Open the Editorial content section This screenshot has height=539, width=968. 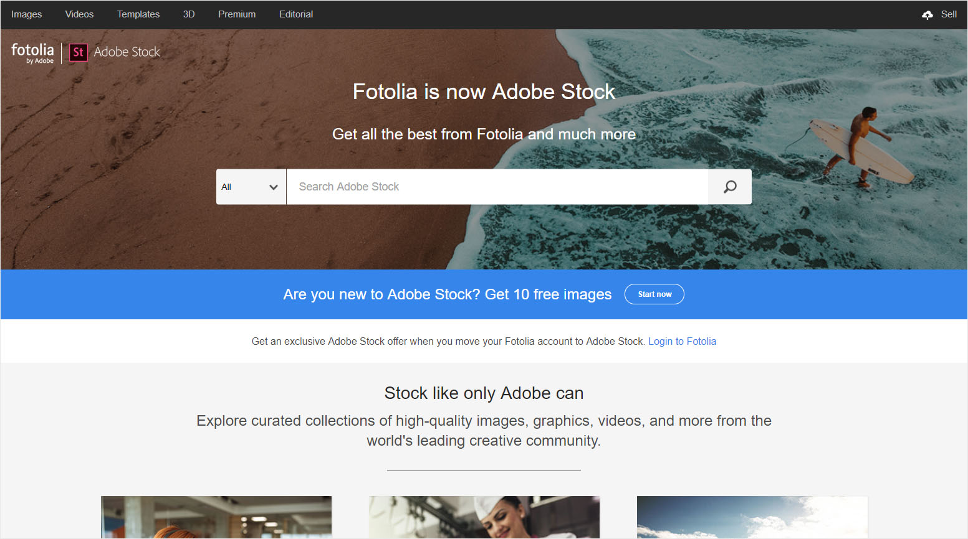point(295,14)
